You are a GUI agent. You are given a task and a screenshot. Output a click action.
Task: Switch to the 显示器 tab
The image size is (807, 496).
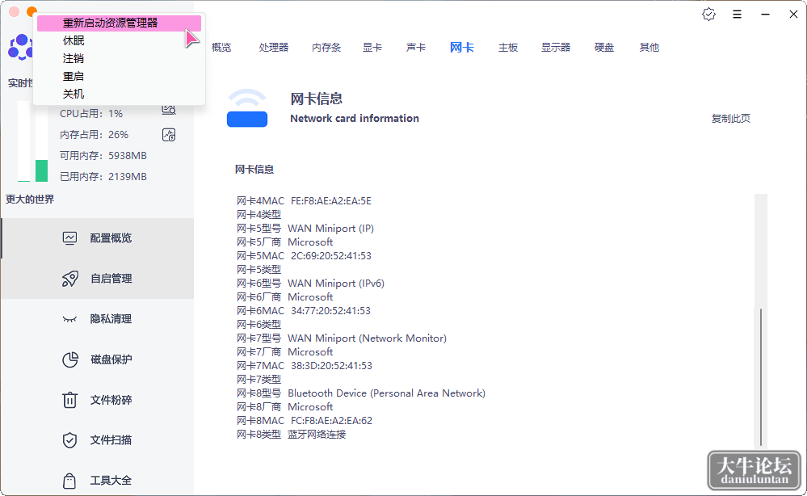(556, 48)
